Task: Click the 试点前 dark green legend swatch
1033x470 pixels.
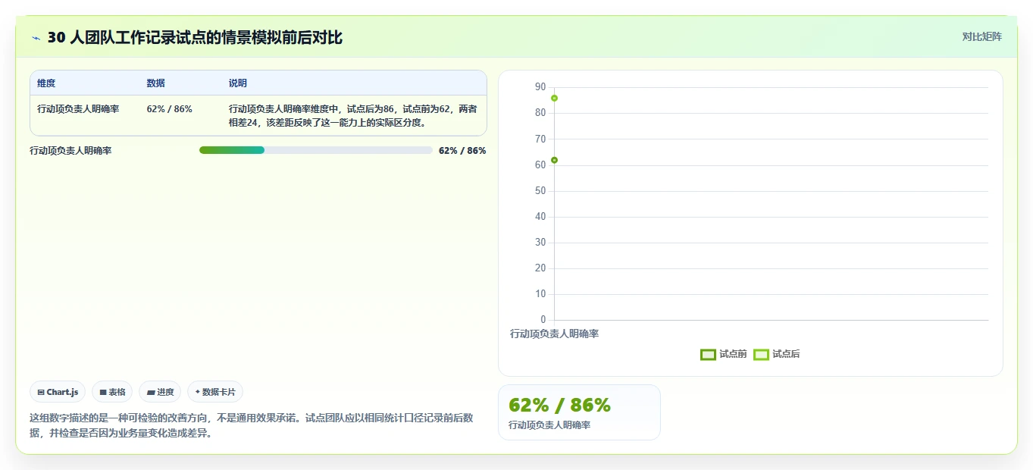Action: click(708, 354)
